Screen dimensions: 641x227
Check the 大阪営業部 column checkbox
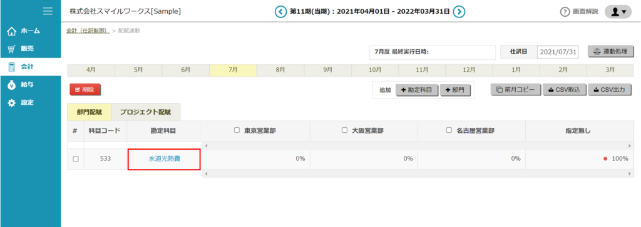point(344,130)
